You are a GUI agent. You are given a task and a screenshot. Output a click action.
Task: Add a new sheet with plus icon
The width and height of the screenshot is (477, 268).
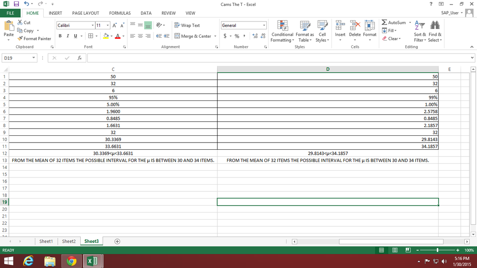pyautogui.click(x=117, y=241)
